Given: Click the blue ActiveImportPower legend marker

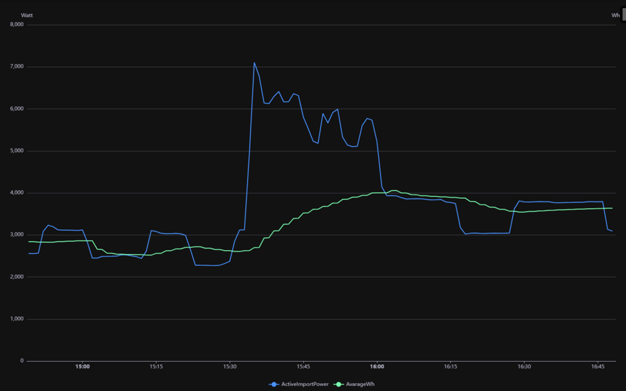Looking at the screenshot, I should pos(274,384).
